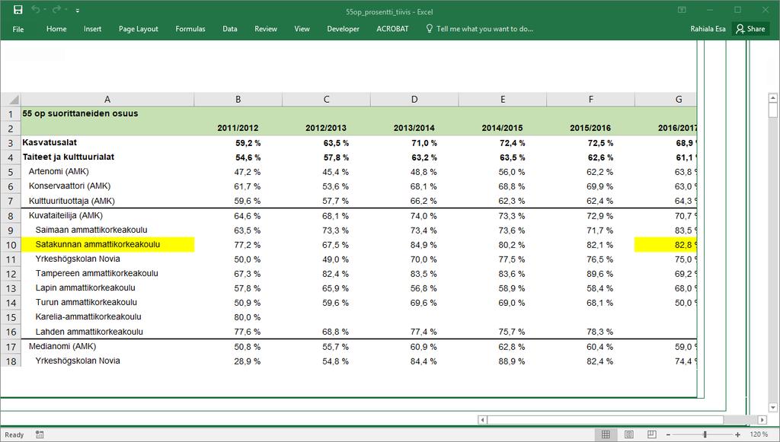This screenshot has width=780, height=442.
Task: Click the Medianomi (AMK) cell
Action: [107, 347]
